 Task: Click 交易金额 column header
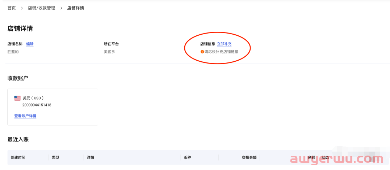point(249,157)
